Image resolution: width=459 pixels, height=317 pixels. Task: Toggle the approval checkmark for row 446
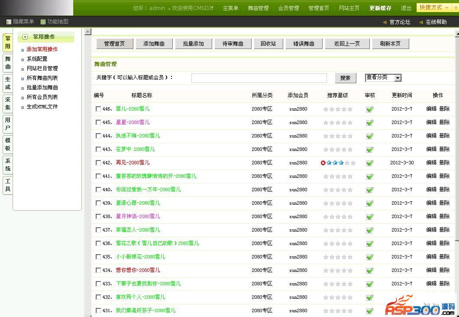coord(370,109)
